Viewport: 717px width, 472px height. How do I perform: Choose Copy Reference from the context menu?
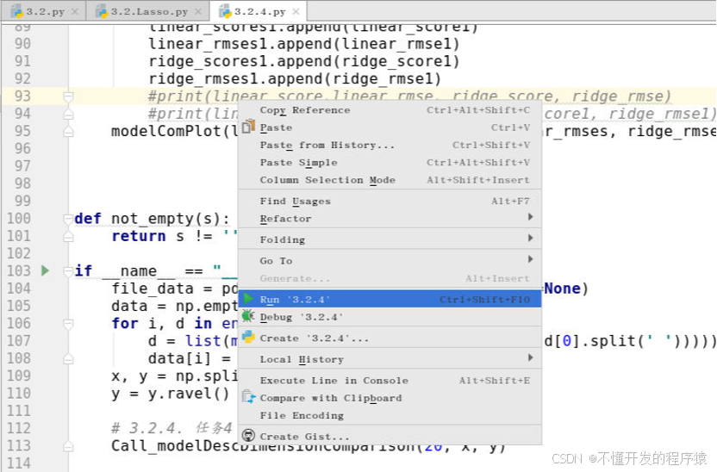click(x=390, y=110)
